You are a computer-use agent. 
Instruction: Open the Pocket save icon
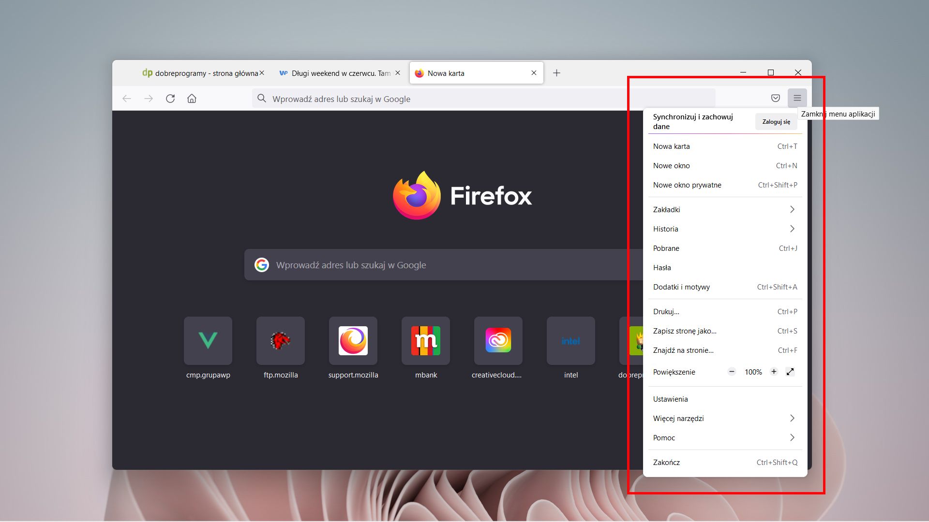click(775, 98)
